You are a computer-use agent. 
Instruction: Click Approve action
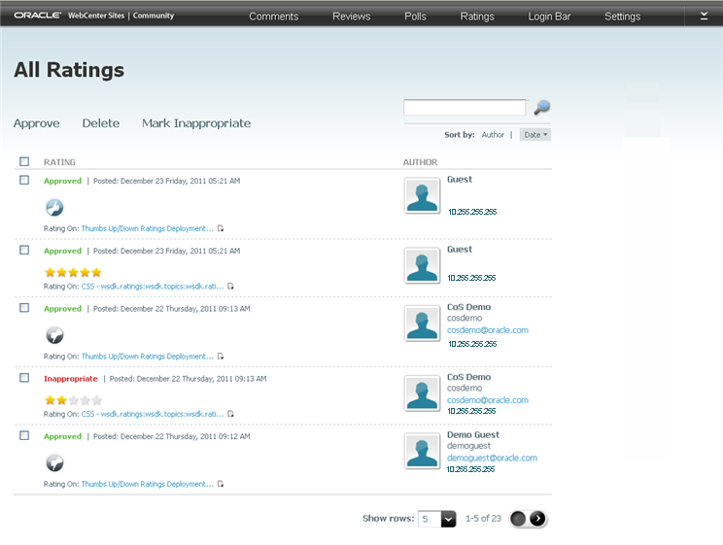[x=36, y=123]
